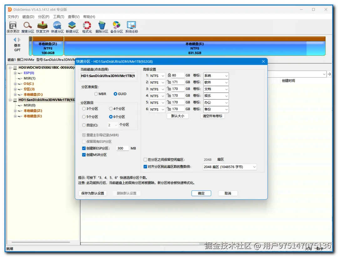Click Save as Default Settings (保存为默认设置)
The height and width of the screenshot is (257, 338).
pyautogui.click(x=93, y=193)
